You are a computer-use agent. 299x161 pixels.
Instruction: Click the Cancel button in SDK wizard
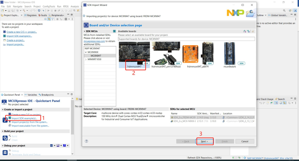[245, 142]
